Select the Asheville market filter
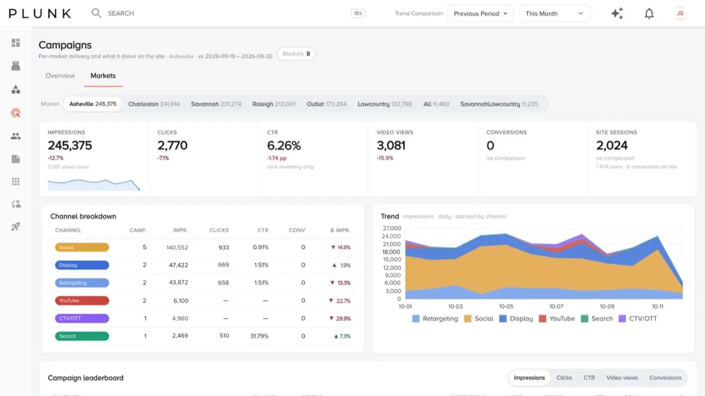705x396 pixels. (93, 104)
